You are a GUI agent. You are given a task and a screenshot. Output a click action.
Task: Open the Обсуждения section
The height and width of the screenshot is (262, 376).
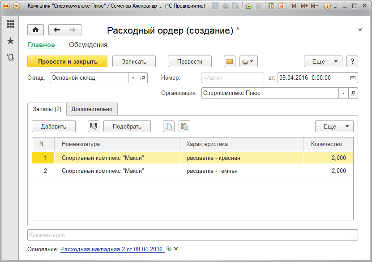(x=88, y=45)
